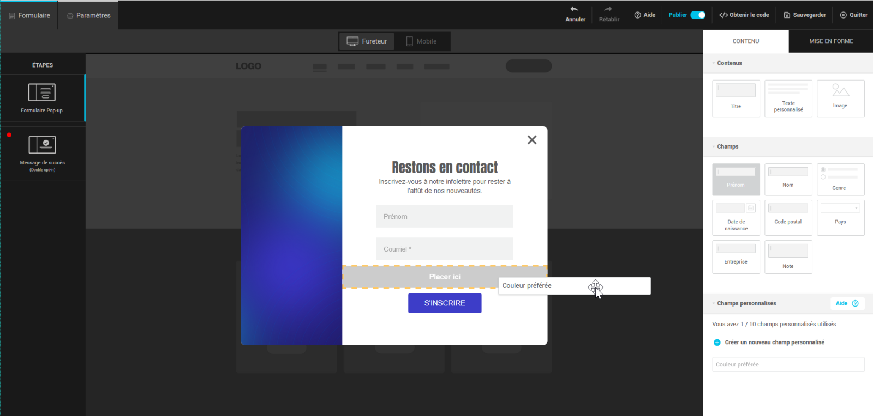Switch preview to Mobile view
The image size is (873, 416).
point(421,41)
